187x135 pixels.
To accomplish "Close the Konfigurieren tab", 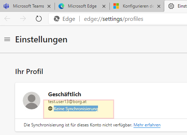I will [x=159, y=6].
